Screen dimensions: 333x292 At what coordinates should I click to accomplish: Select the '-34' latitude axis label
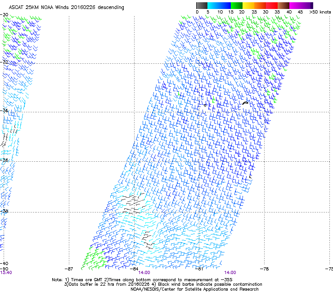[4, 111]
